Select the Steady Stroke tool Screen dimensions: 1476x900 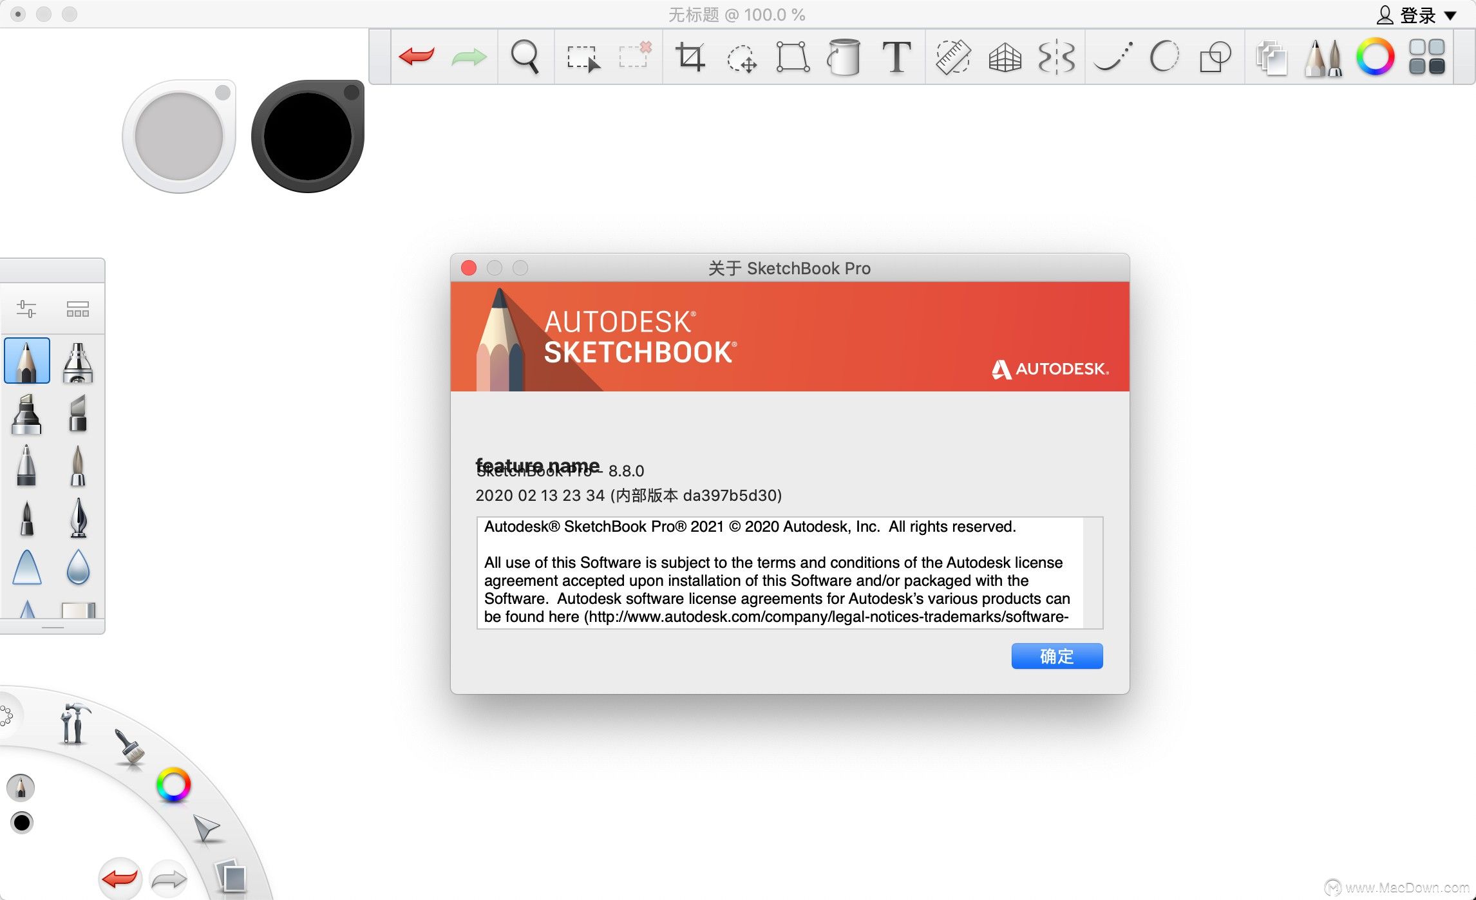coord(1113,57)
